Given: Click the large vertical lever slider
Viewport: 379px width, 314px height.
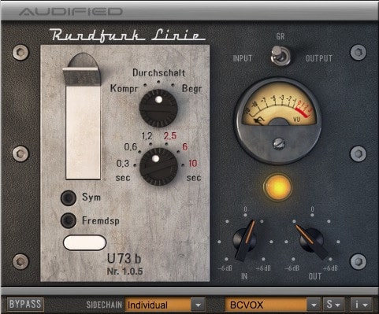Looking at the screenshot, I should (83, 116).
